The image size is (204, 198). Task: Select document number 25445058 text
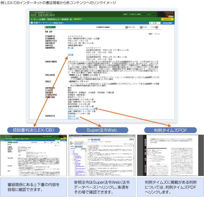75,36
